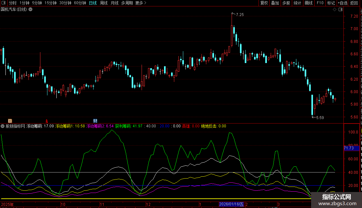This screenshot has height=208, width=362.
Task: Select the 60分钟 period tab
Action: [x=80, y=3]
